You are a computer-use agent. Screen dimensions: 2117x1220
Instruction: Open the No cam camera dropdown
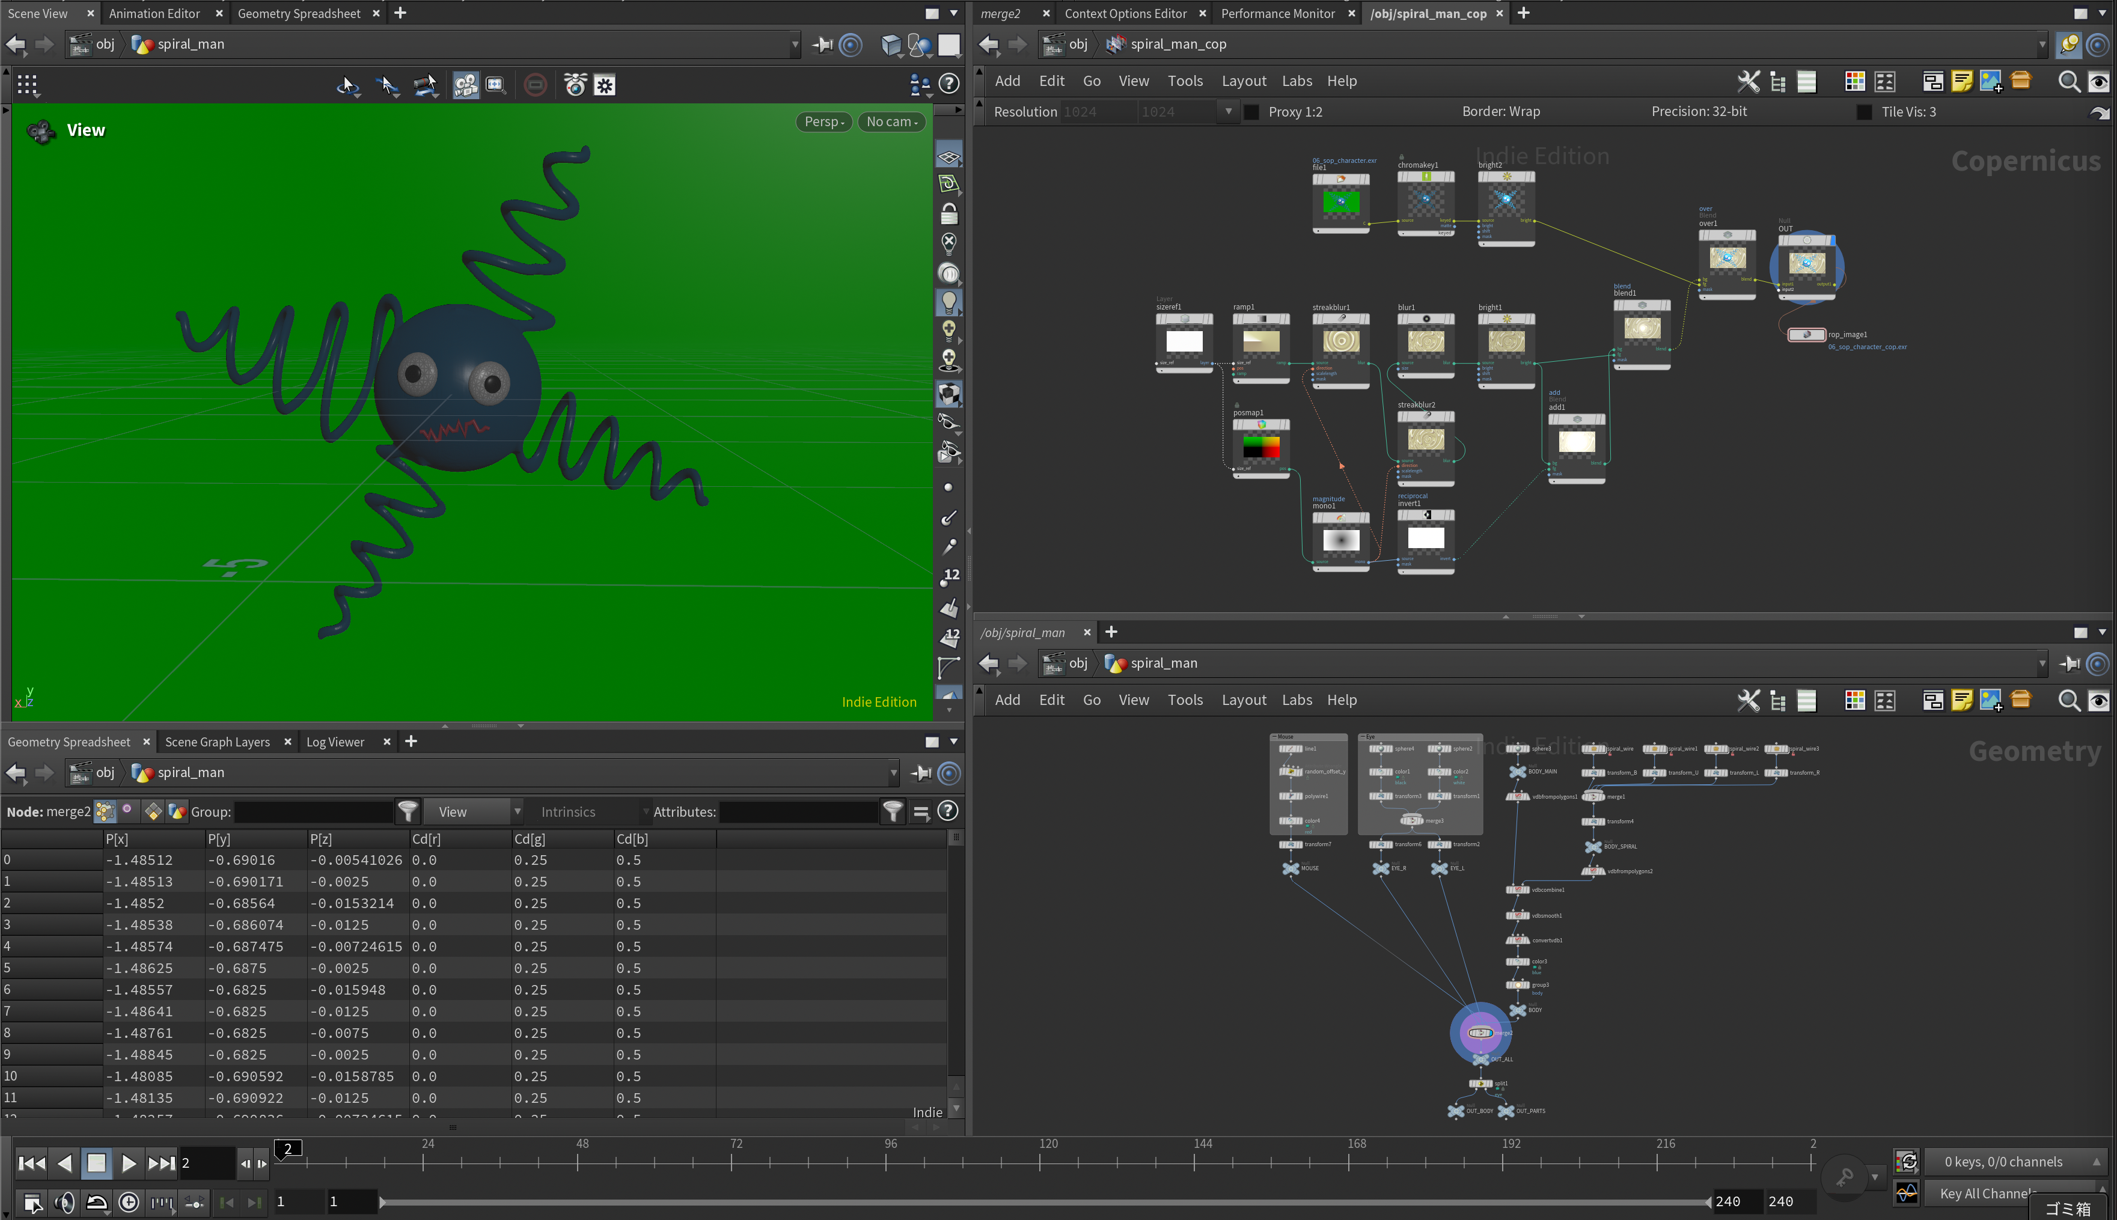(892, 123)
